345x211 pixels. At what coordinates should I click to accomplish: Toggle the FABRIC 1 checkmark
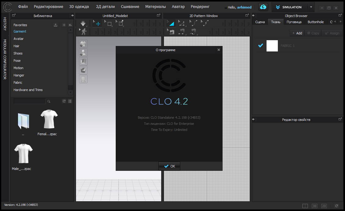click(260, 45)
